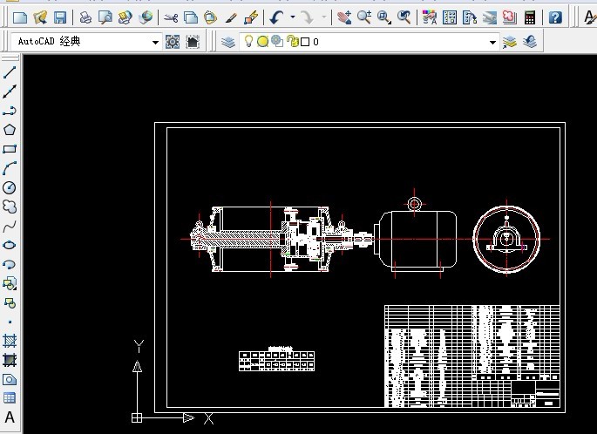Screen dimensions: 597x434
Task: Insert a table with Table tool
Action: (10, 398)
